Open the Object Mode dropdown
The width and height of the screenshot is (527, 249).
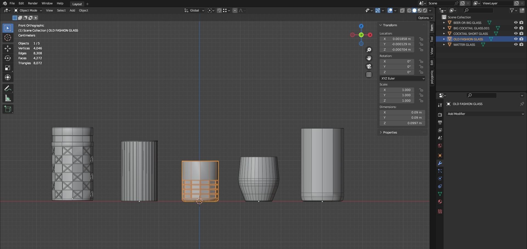click(x=28, y=10)
